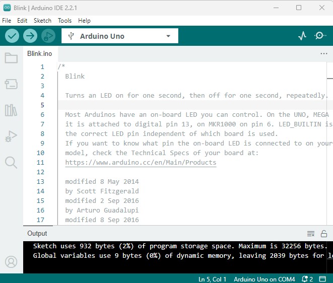Click 'modified 8 Sep 2016' line
333x283 pixels.
pos(102,220)
